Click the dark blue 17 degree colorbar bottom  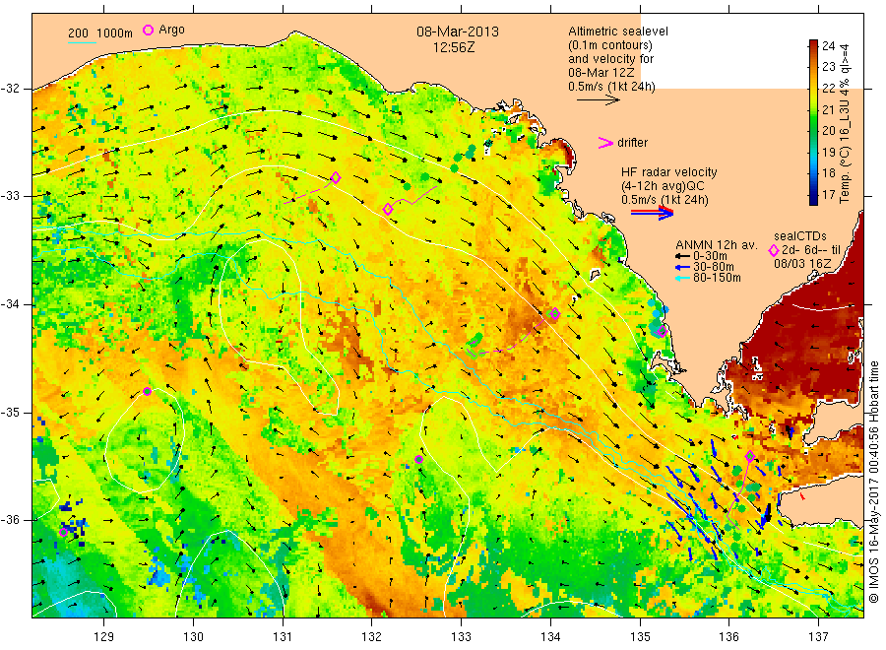(814, 199)
